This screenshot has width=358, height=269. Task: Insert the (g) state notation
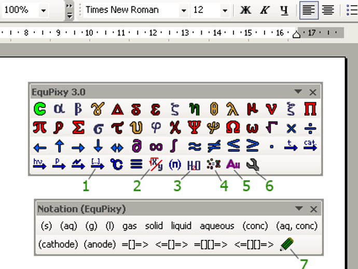(91, 226)
